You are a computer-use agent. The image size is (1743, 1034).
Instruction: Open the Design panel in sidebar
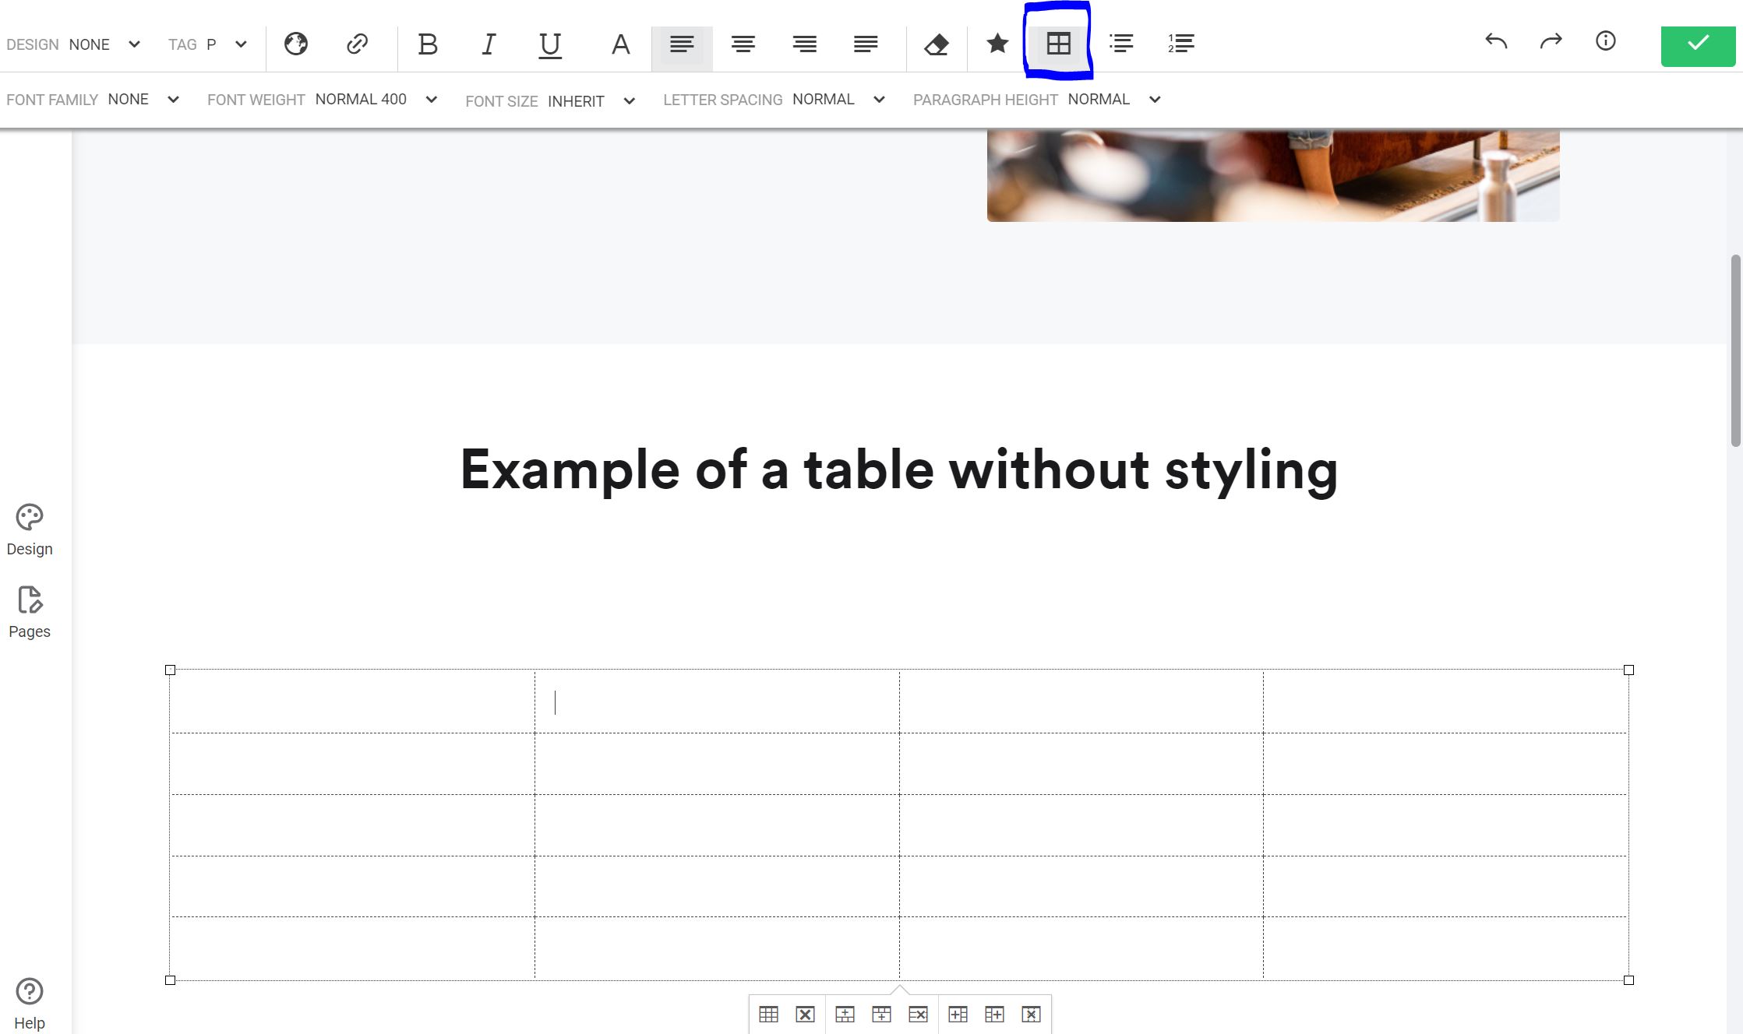[x=30, y=530]
